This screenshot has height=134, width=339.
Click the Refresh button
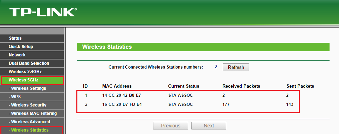236,67
